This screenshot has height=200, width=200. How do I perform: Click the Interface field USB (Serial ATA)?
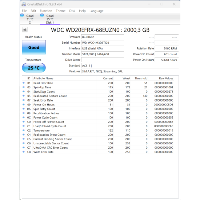103,48
